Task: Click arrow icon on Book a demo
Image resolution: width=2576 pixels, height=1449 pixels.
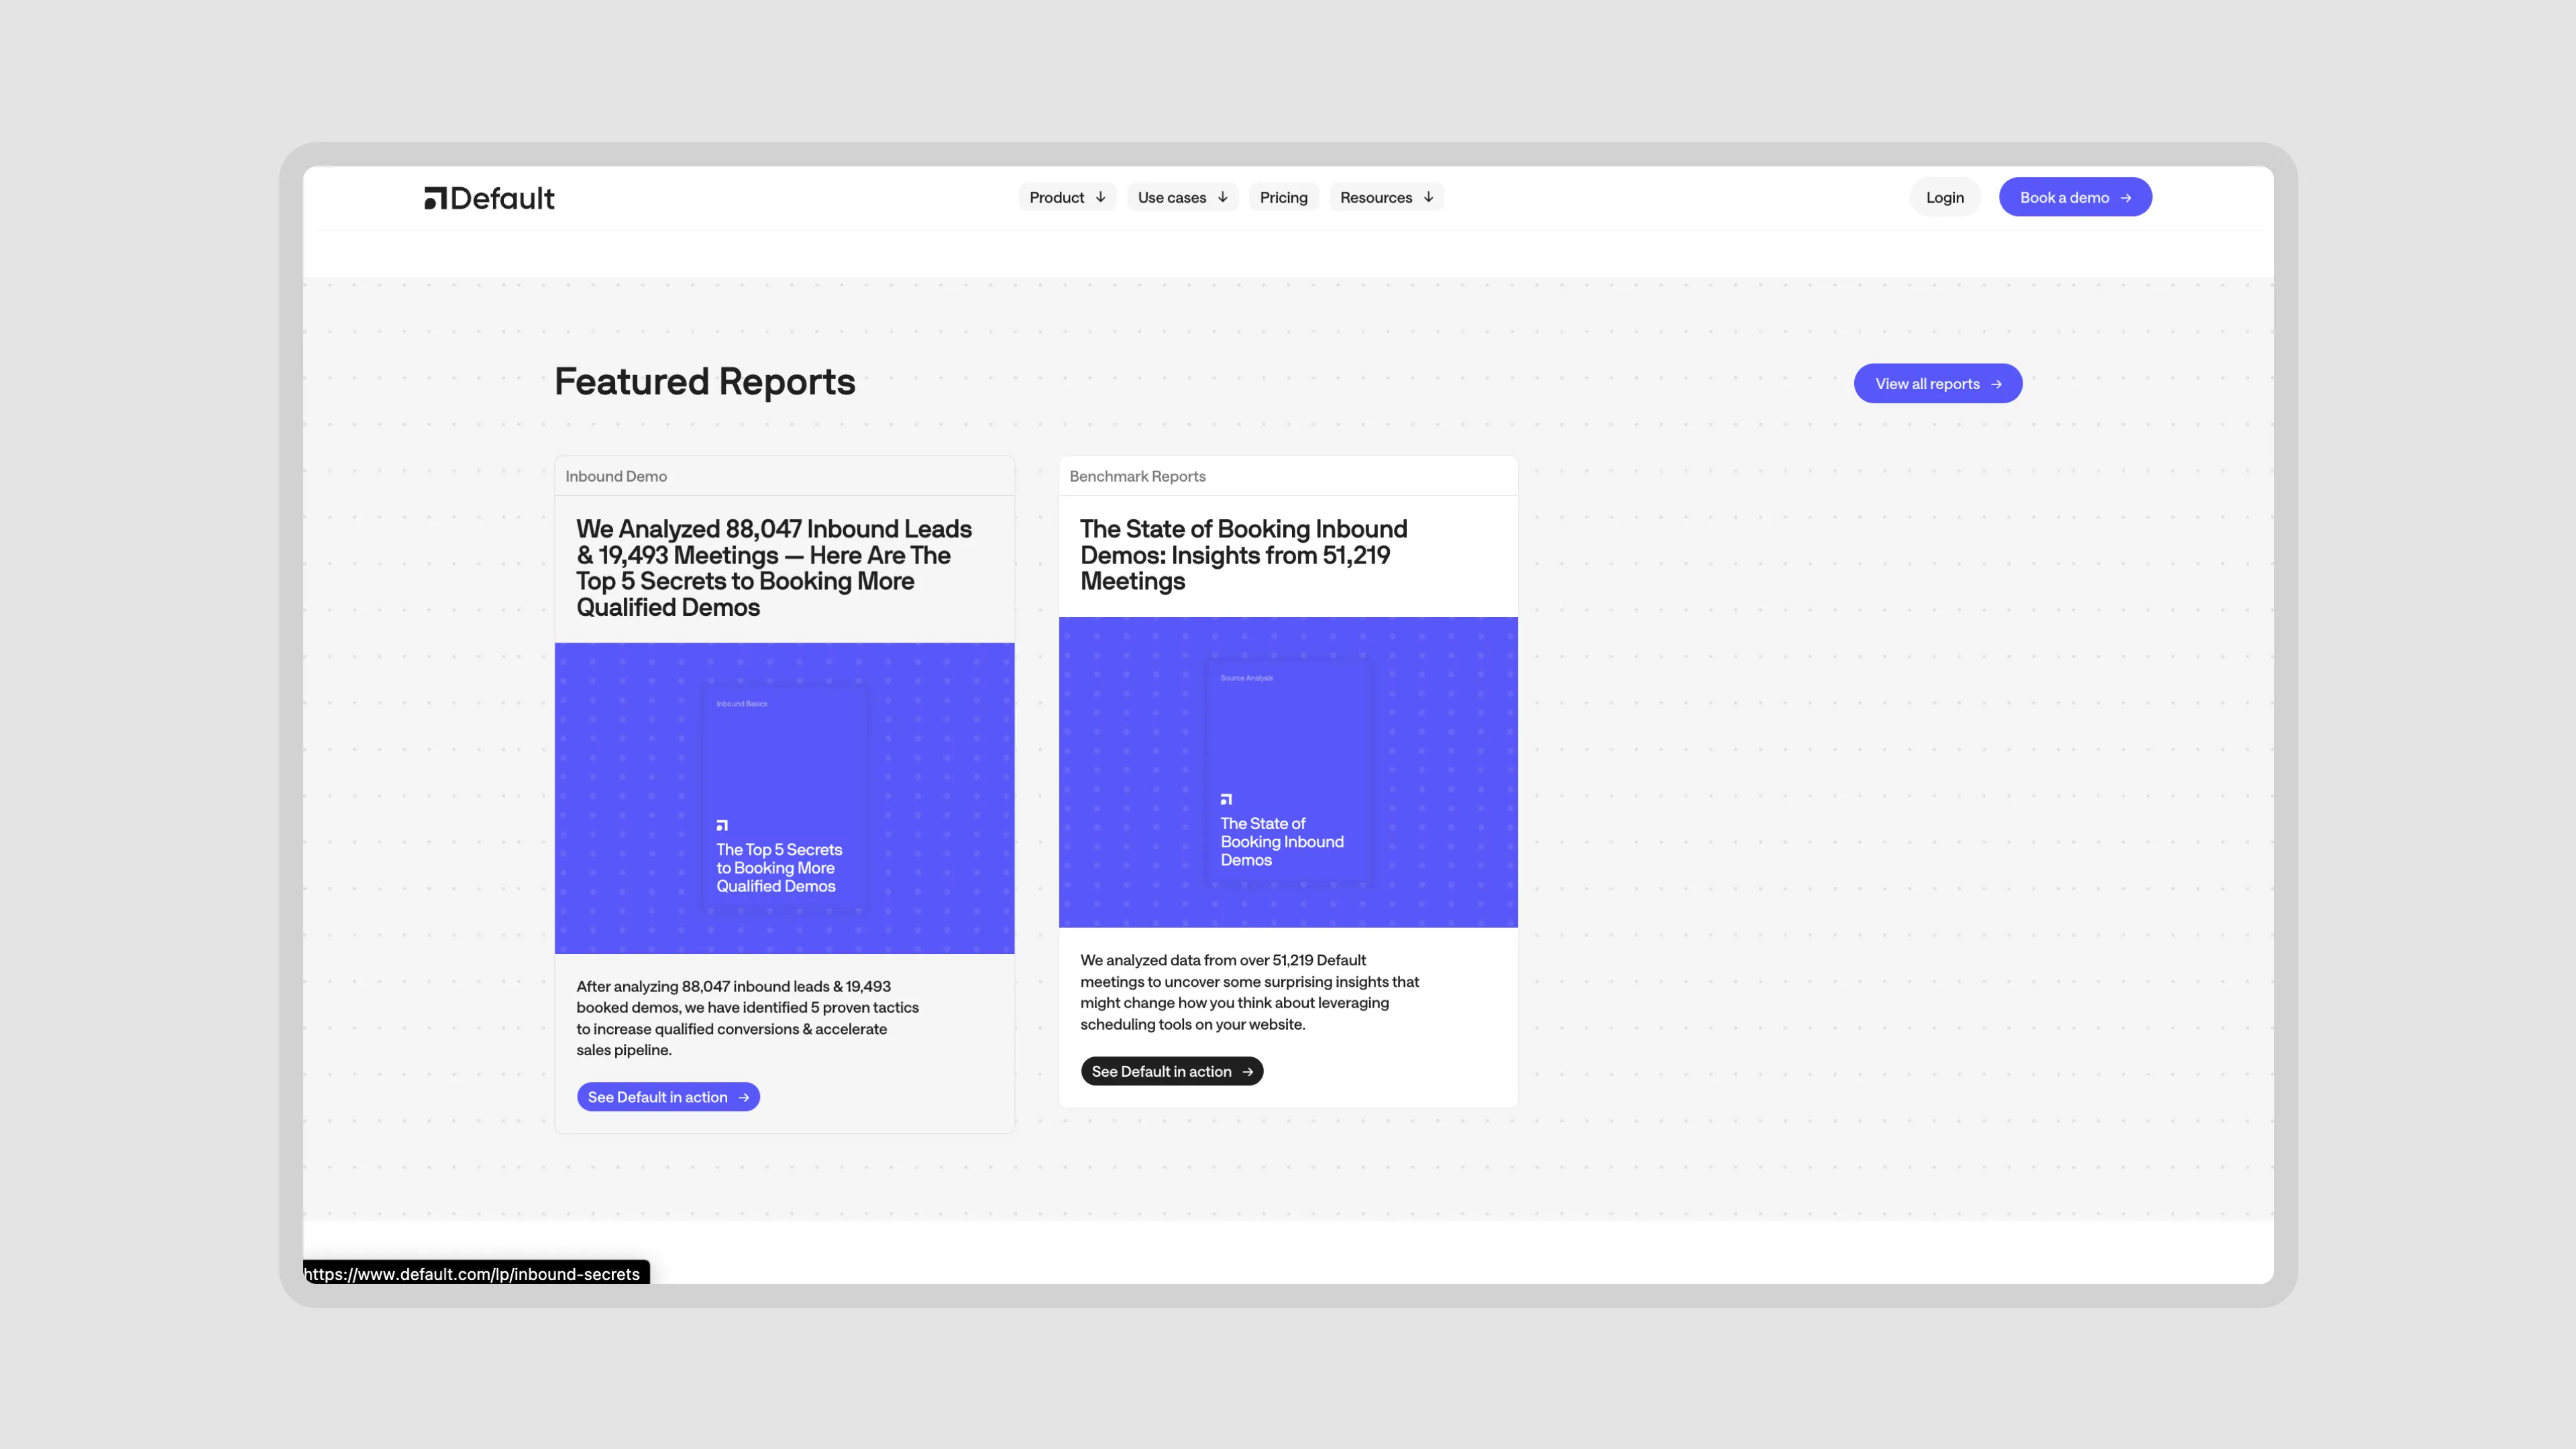Action: [x=2126, y=198]
